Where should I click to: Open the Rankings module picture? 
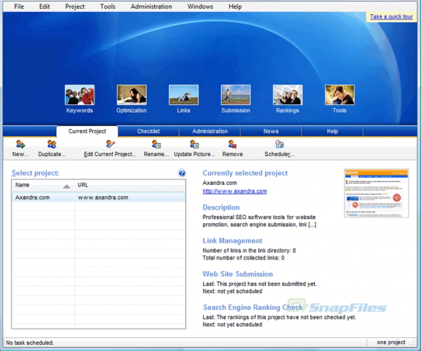(x=287, y=95)
